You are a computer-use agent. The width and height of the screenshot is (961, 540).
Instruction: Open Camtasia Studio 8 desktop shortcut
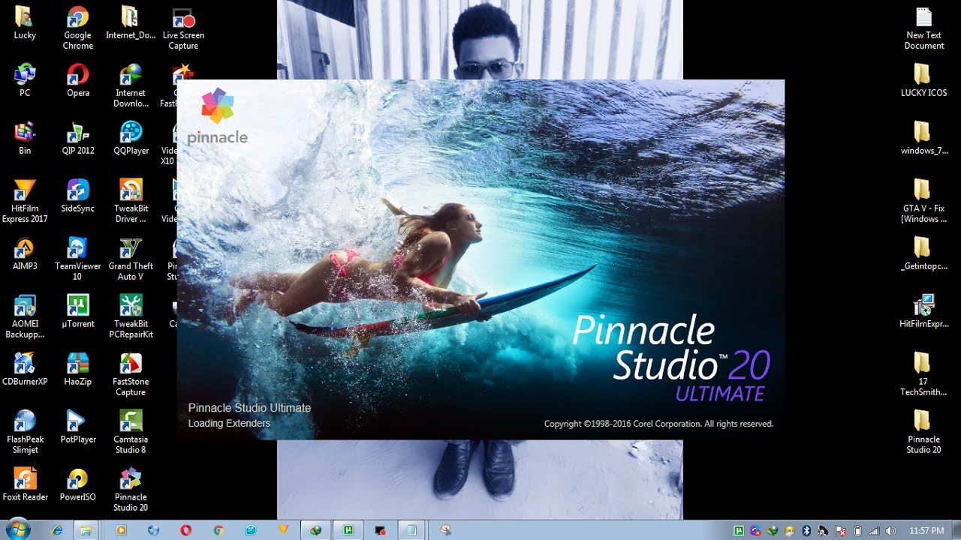131,432
